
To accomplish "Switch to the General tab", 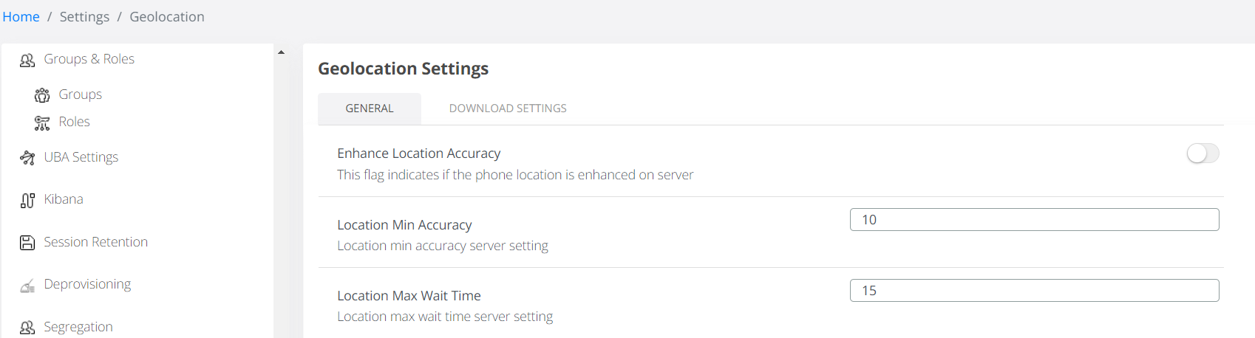I will [x=370, y=108].
